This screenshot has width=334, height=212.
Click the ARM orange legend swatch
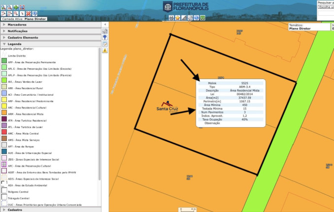point(4,112)
